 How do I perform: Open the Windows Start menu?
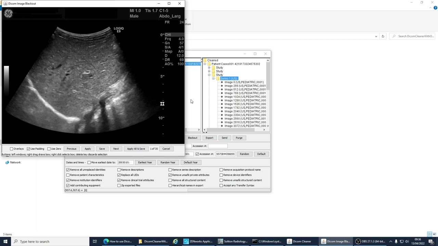coord(5,242)
